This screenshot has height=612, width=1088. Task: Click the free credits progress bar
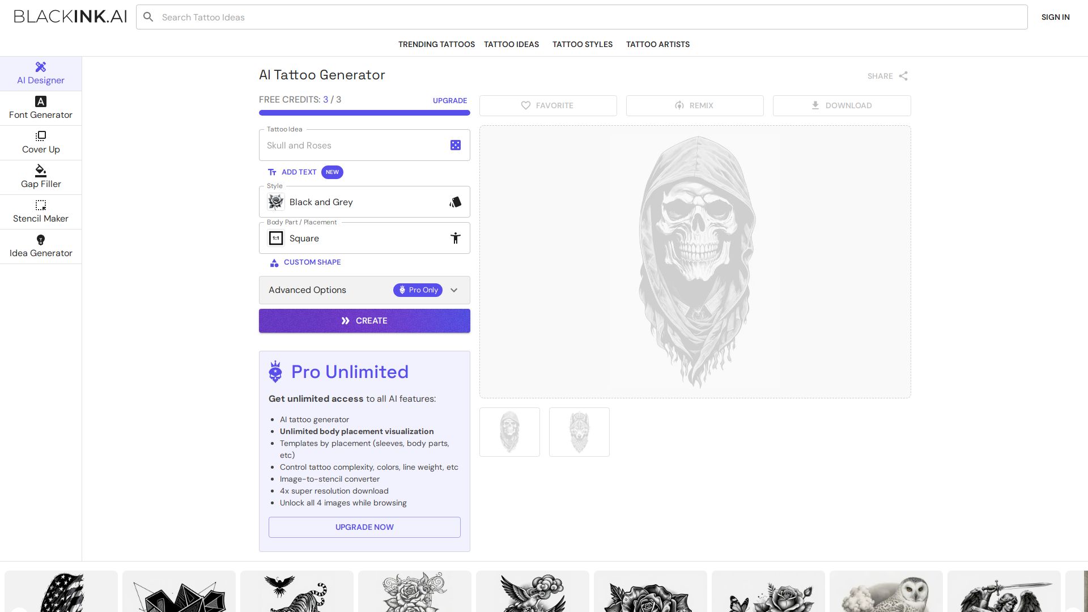(x=364, y=113)
